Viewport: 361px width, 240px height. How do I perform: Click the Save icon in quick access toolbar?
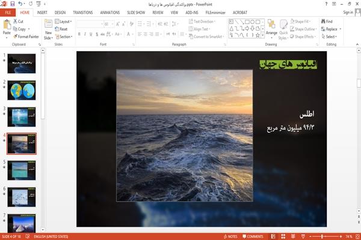coord(13,4)
